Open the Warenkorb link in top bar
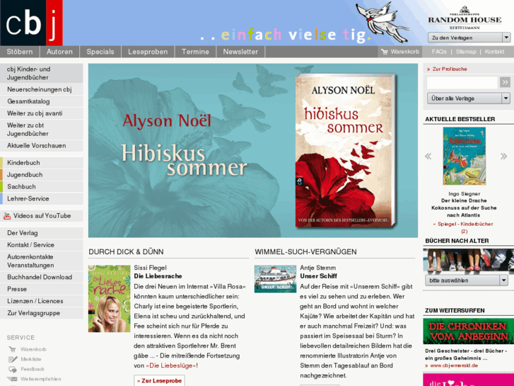Viewport: 514px width, 386px height. coord(405,52)
